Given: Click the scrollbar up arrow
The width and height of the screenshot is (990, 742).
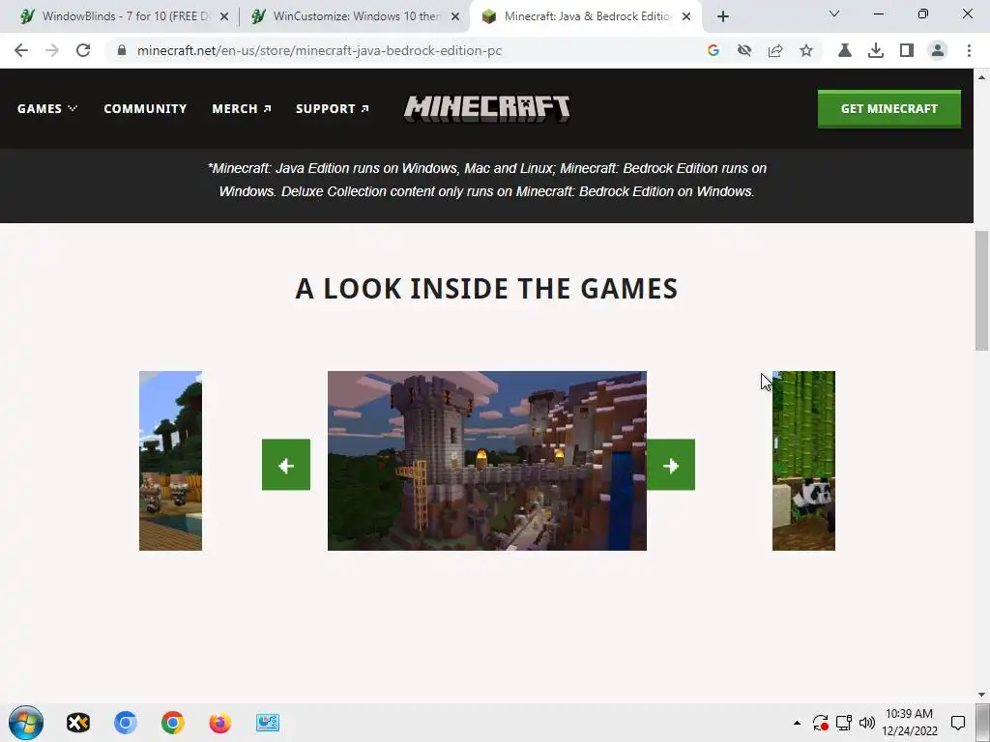Looking at the screenshot, I should (981, 77).
